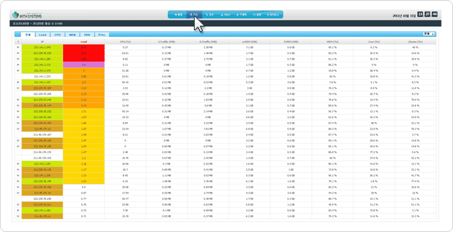Screen dimensions: 453x232
Task: Open the home icon menu in top navigation
Action: pyautogui.click(x=179, y=15)
